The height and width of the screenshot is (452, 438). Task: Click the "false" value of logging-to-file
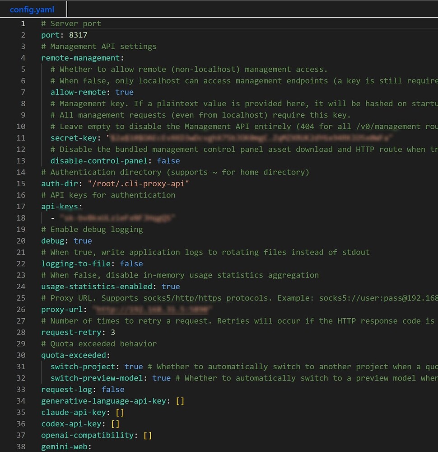pos(131,264)
